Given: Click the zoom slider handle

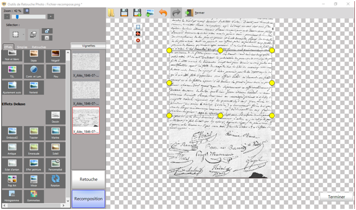Looking at the screenshot, I should tap(17, 17).
